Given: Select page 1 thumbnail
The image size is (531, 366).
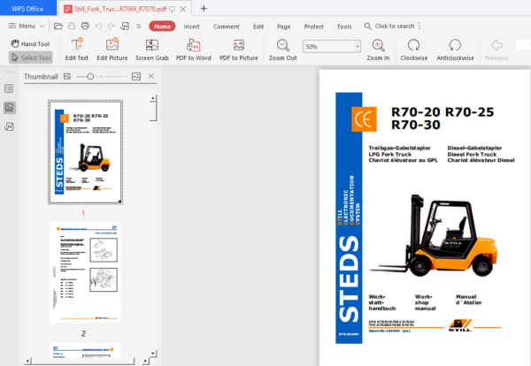Looking at the screenshot, I should [85, 152].
